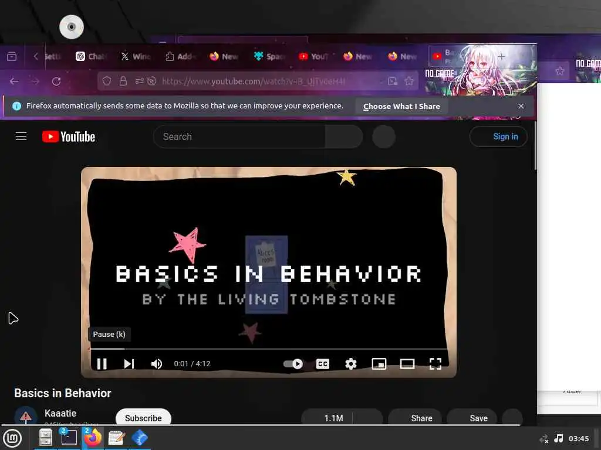The image size is (601, 450).
Task: Go back with browser back arrow
Action: point(14,81)
